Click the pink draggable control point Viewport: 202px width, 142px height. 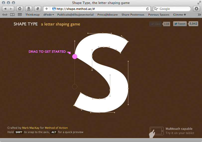(75, 57)
